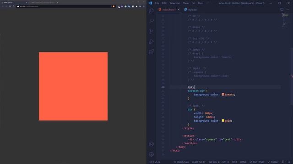Open the Edit menu
Image resolution: width=293 pixels, height=164 pixels.
(164, 3)
